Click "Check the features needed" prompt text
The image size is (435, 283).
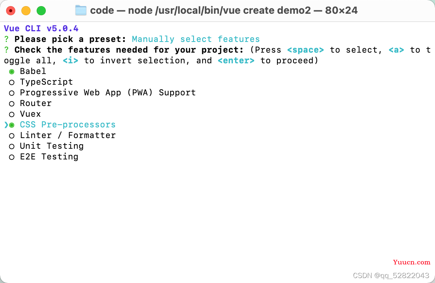click(81, 50)
